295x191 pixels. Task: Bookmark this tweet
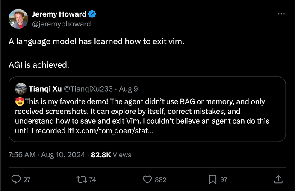(212, 179)
